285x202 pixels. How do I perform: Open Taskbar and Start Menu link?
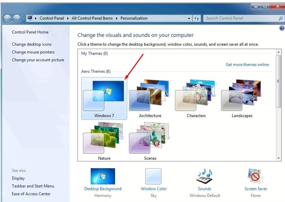tap(33, 186)
